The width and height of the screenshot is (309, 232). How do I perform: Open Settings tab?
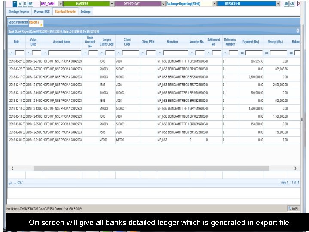tap(85, 12)
